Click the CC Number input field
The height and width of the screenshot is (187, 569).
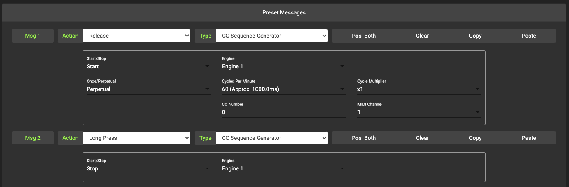[x=284, y=112]
